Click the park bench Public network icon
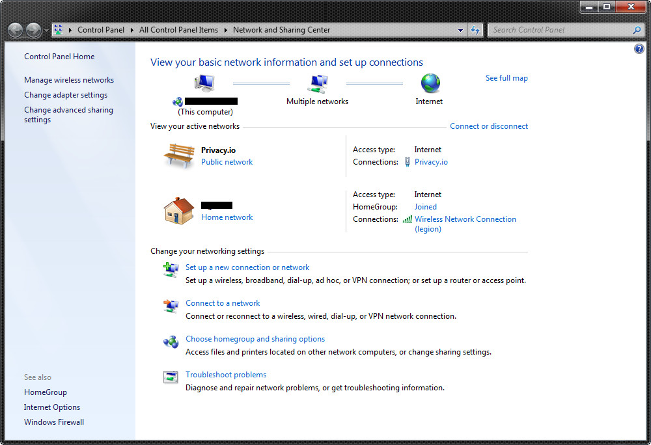 179,156
